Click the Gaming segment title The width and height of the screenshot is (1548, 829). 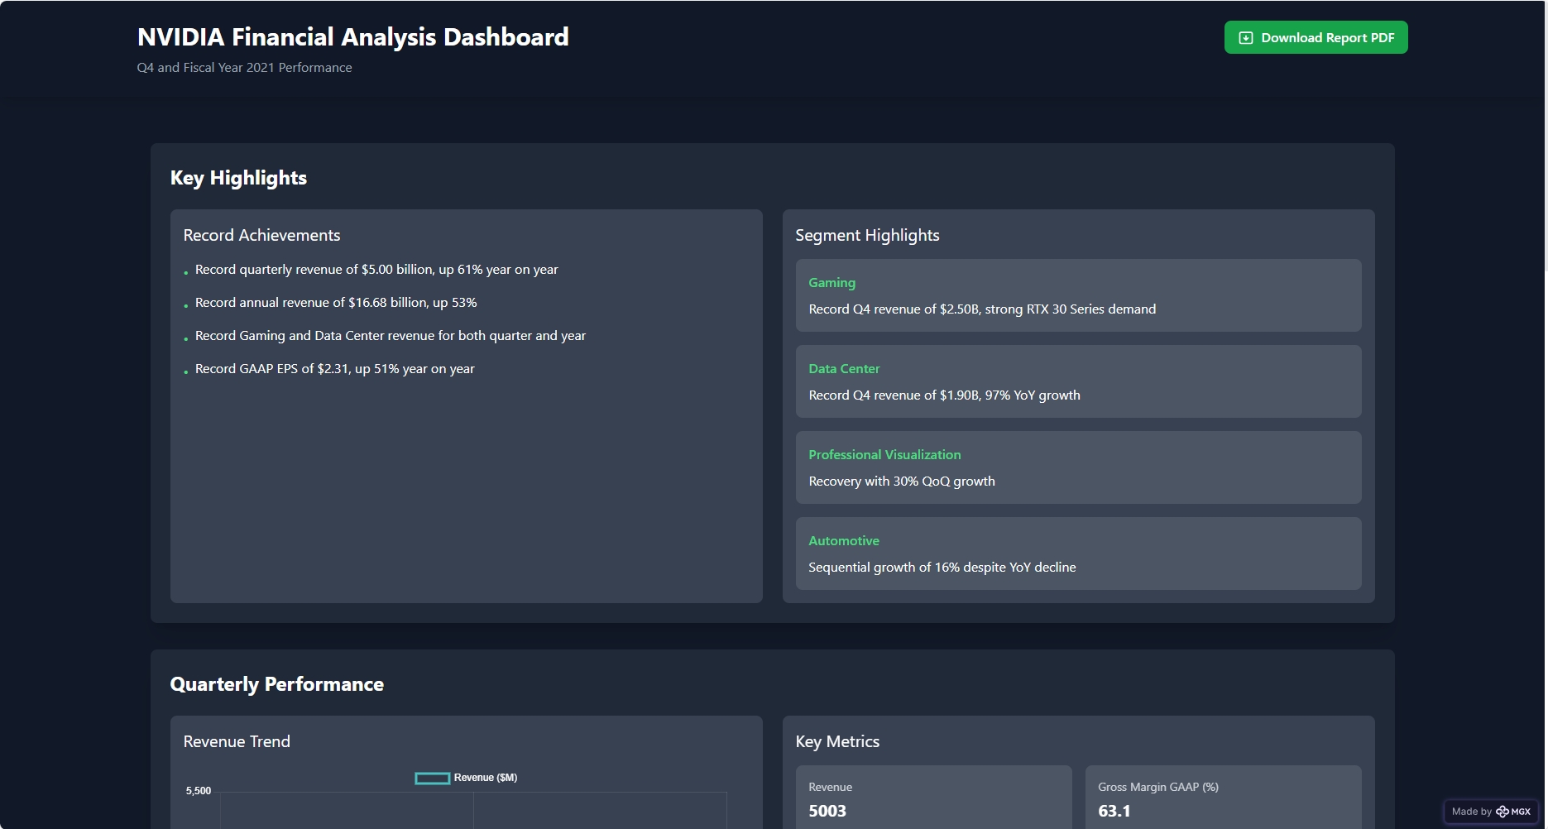[832, 283]
